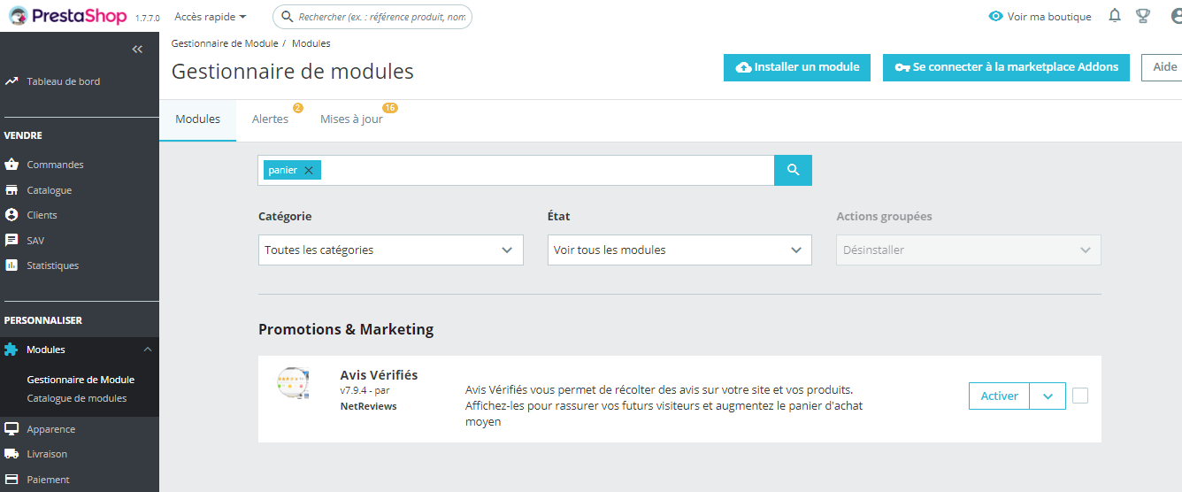1182x492 pixels.
Task: Click Gestionnaire de Module breadcrumb link
Action: 225,43
